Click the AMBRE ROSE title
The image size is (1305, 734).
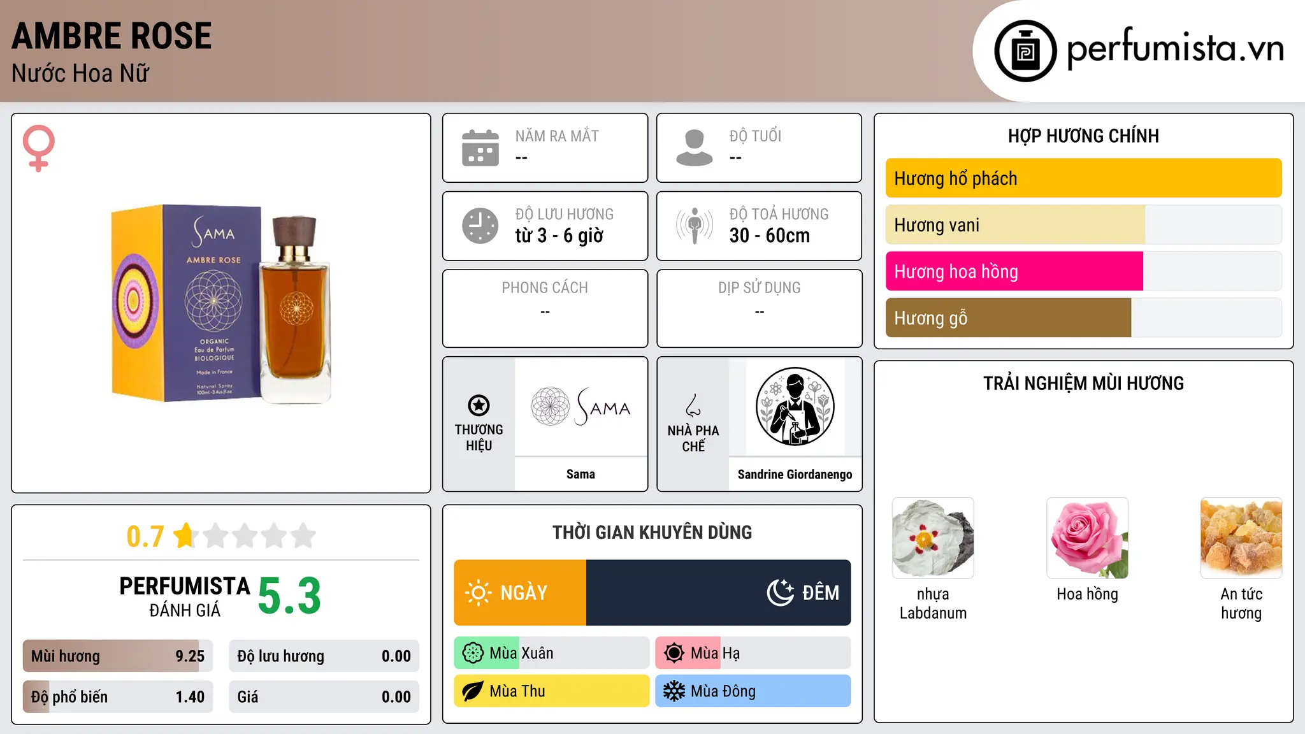coord(112,36)
